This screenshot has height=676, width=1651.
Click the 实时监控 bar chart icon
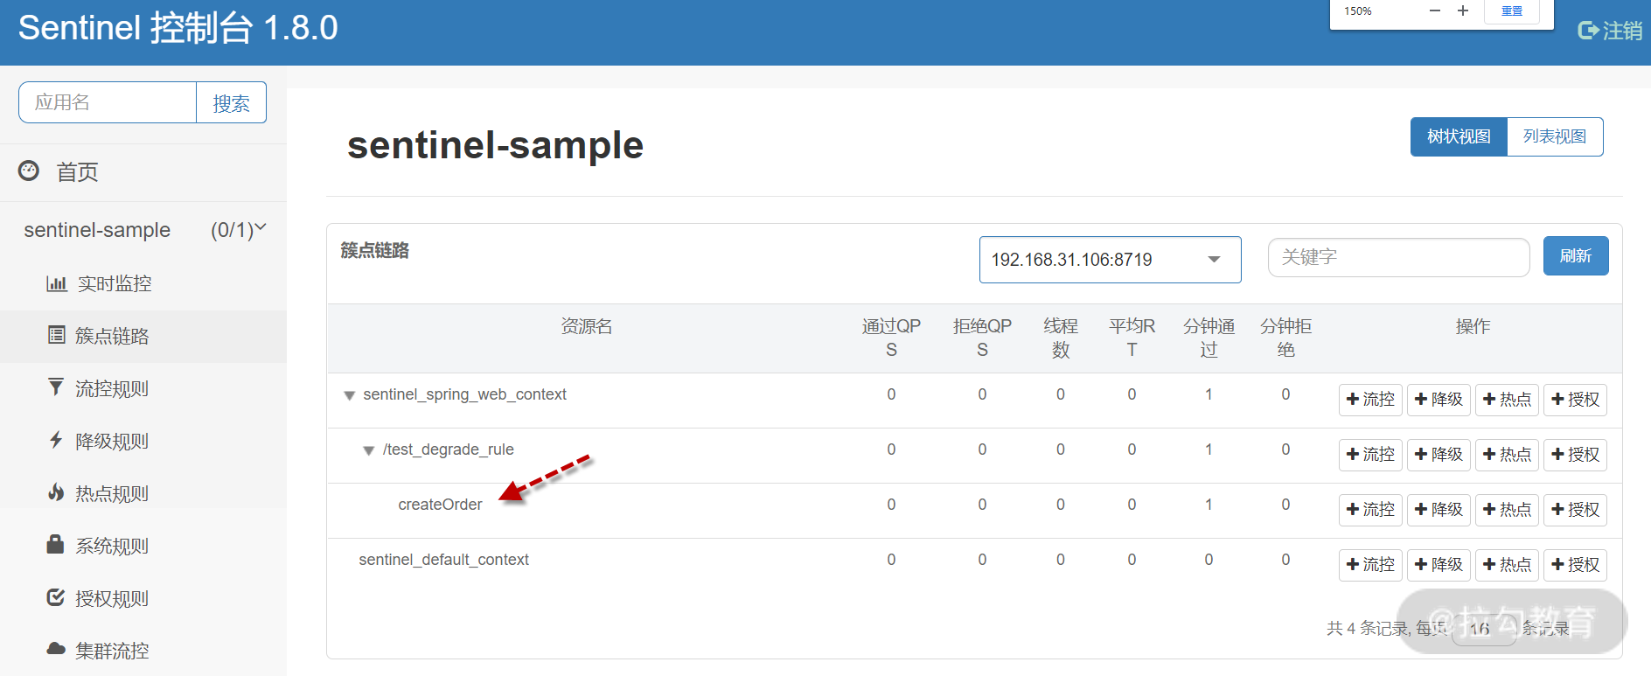pos(57,283)
